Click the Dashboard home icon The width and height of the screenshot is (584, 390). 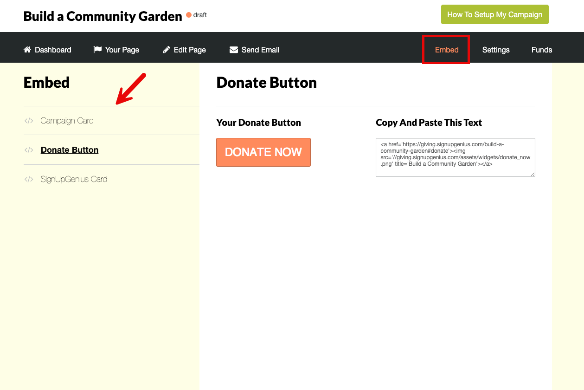click(x=27, y=50)
